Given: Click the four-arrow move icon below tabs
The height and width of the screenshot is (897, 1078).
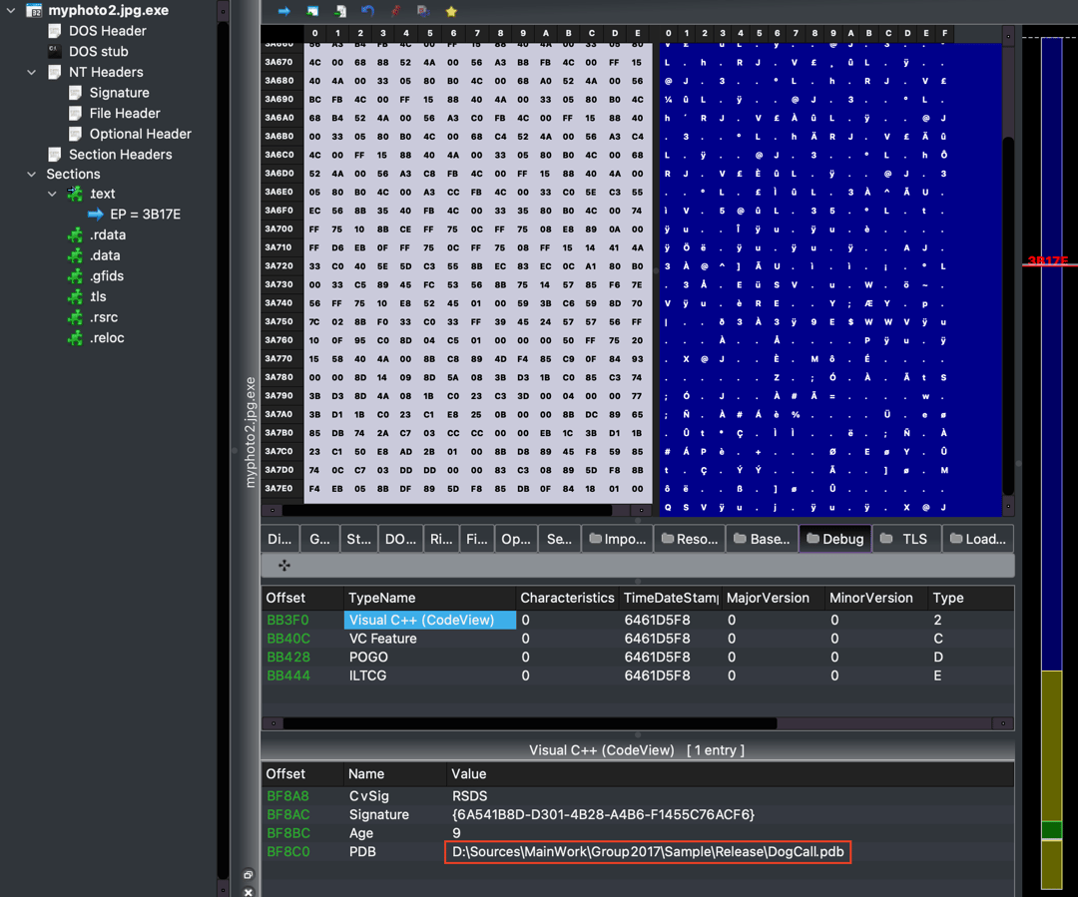Looking at the screenshot, I should click(x=284, y=566).
